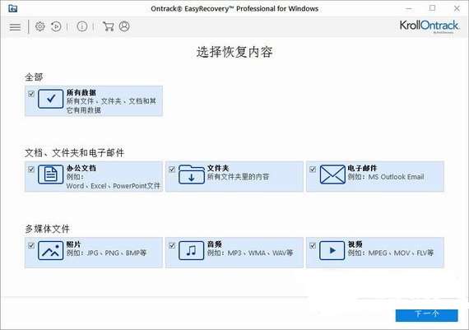Click the app icon in title bar
469x330 pixels.
(13, 8)
